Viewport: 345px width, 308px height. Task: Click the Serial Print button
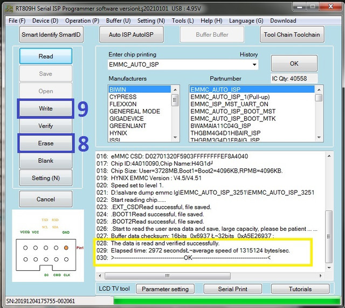click(233, 289)
